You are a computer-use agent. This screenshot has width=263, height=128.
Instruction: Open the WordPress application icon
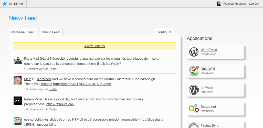click(194, 52)
